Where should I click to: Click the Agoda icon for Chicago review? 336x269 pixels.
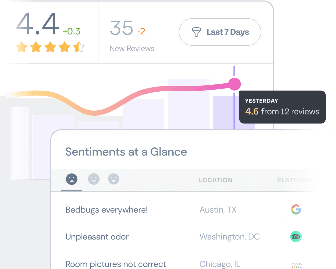click(297, 265)
